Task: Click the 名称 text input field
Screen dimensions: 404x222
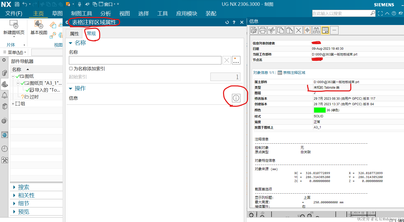Action: (x=145, y=60)
